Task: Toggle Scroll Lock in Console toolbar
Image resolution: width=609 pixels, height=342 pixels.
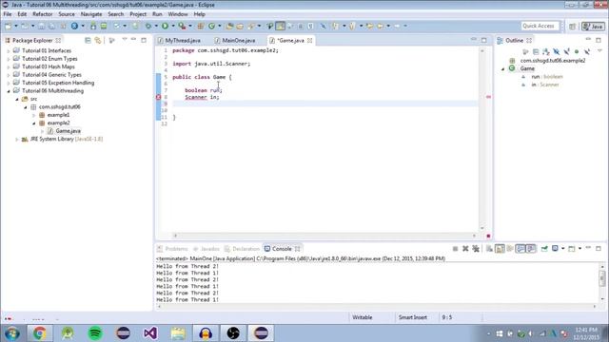Action: [500, 249]
